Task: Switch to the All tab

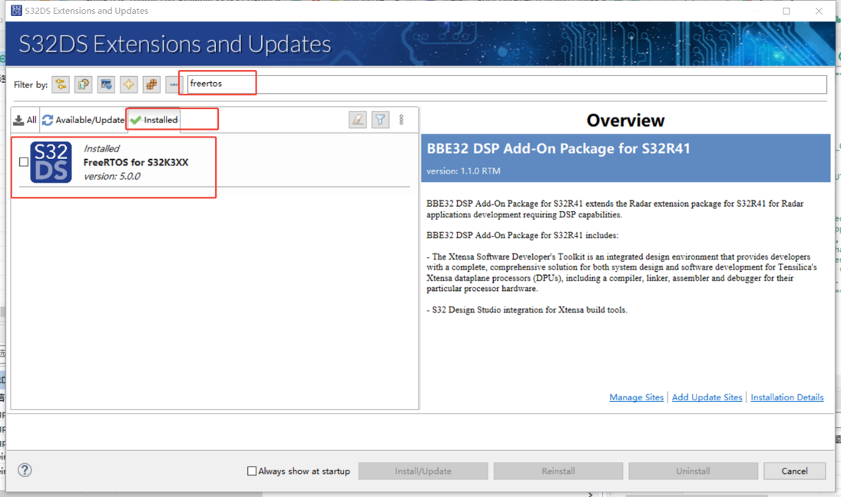Action: pyautogui.click(x=25, y=120)
